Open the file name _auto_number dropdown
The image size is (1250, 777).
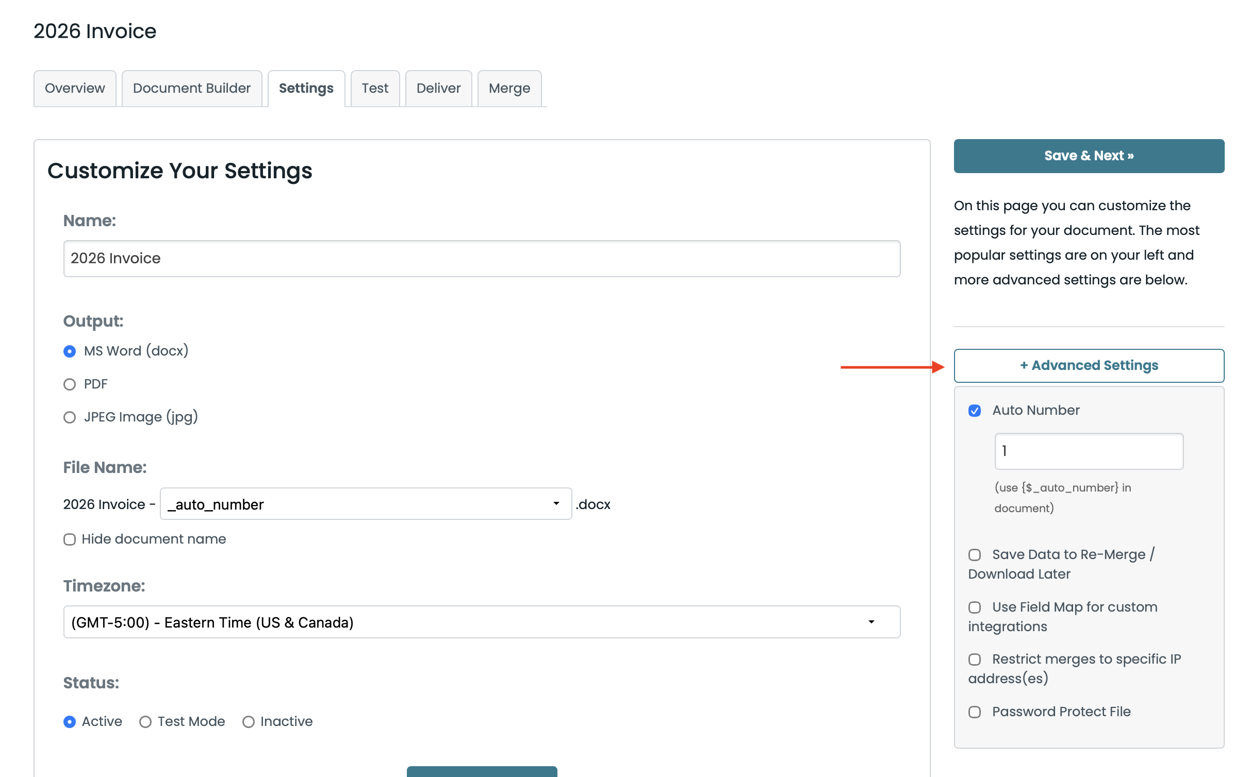(366, 504)
